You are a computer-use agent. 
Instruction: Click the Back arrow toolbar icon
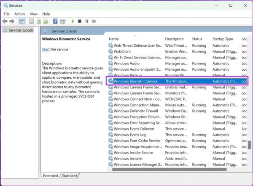pyautogui.click(x=5, y=21)
